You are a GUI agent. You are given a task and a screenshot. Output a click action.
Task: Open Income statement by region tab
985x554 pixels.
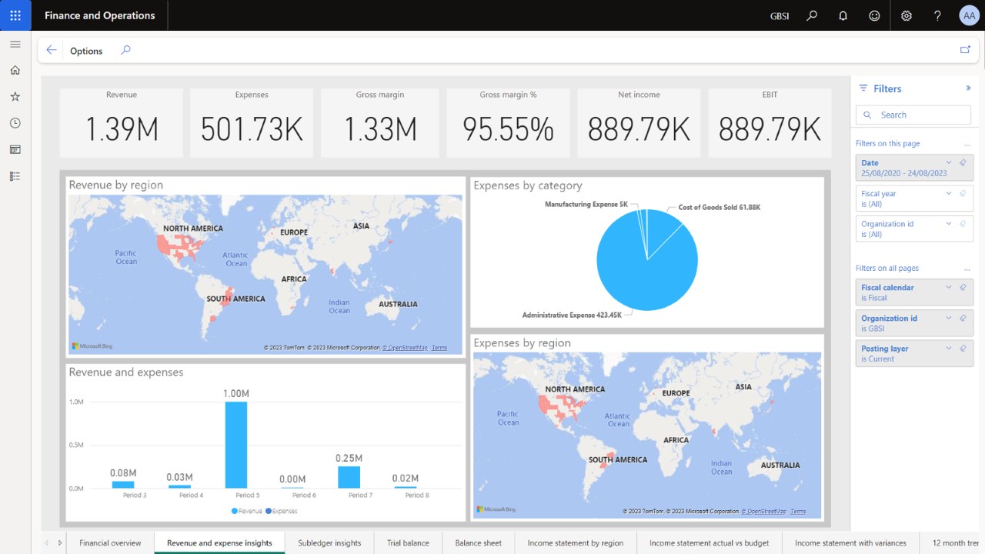click(x=576, y=542)
